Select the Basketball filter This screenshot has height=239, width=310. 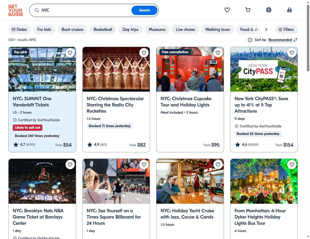[x=103, y=29]
